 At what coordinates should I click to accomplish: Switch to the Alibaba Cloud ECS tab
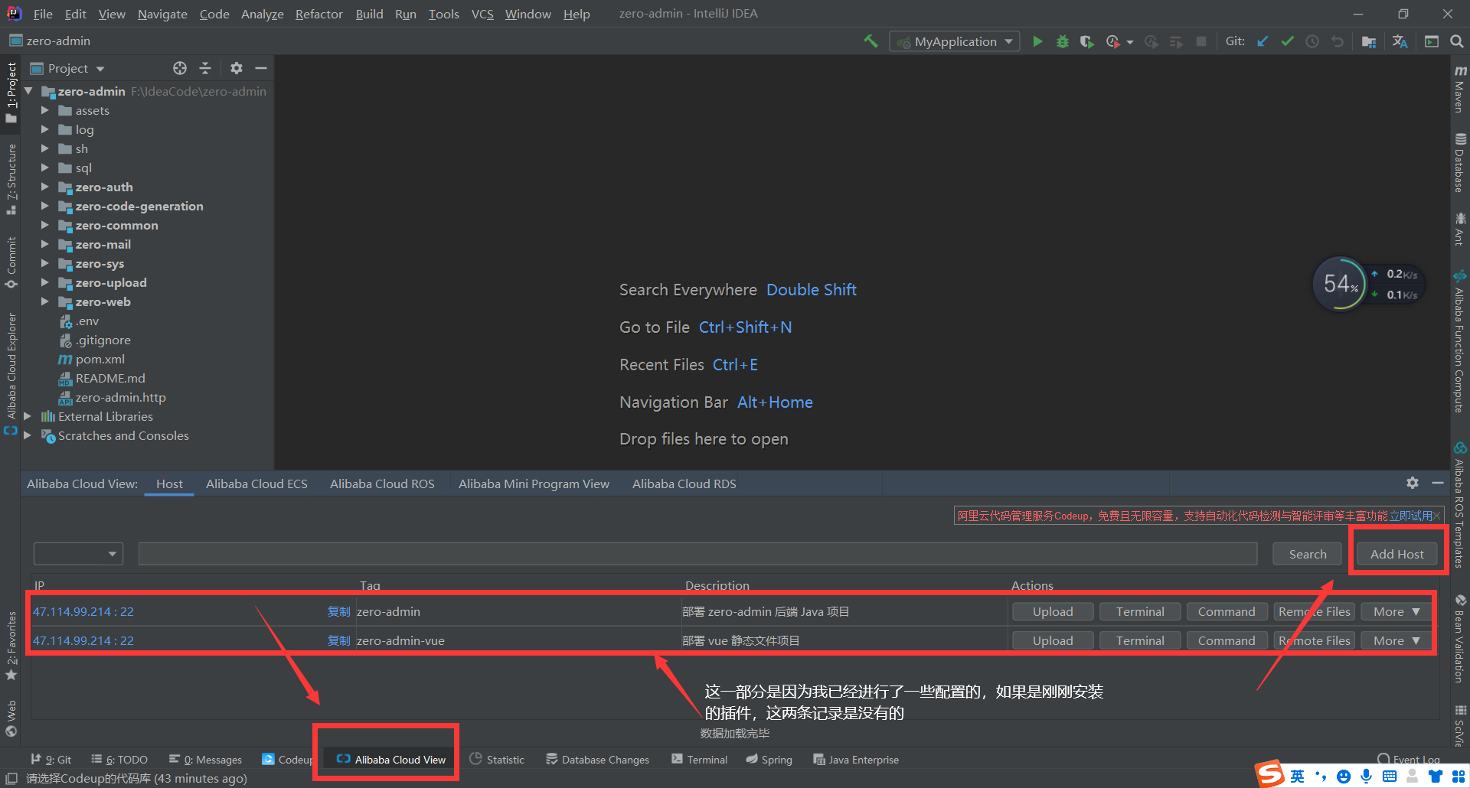pos(256,483)
